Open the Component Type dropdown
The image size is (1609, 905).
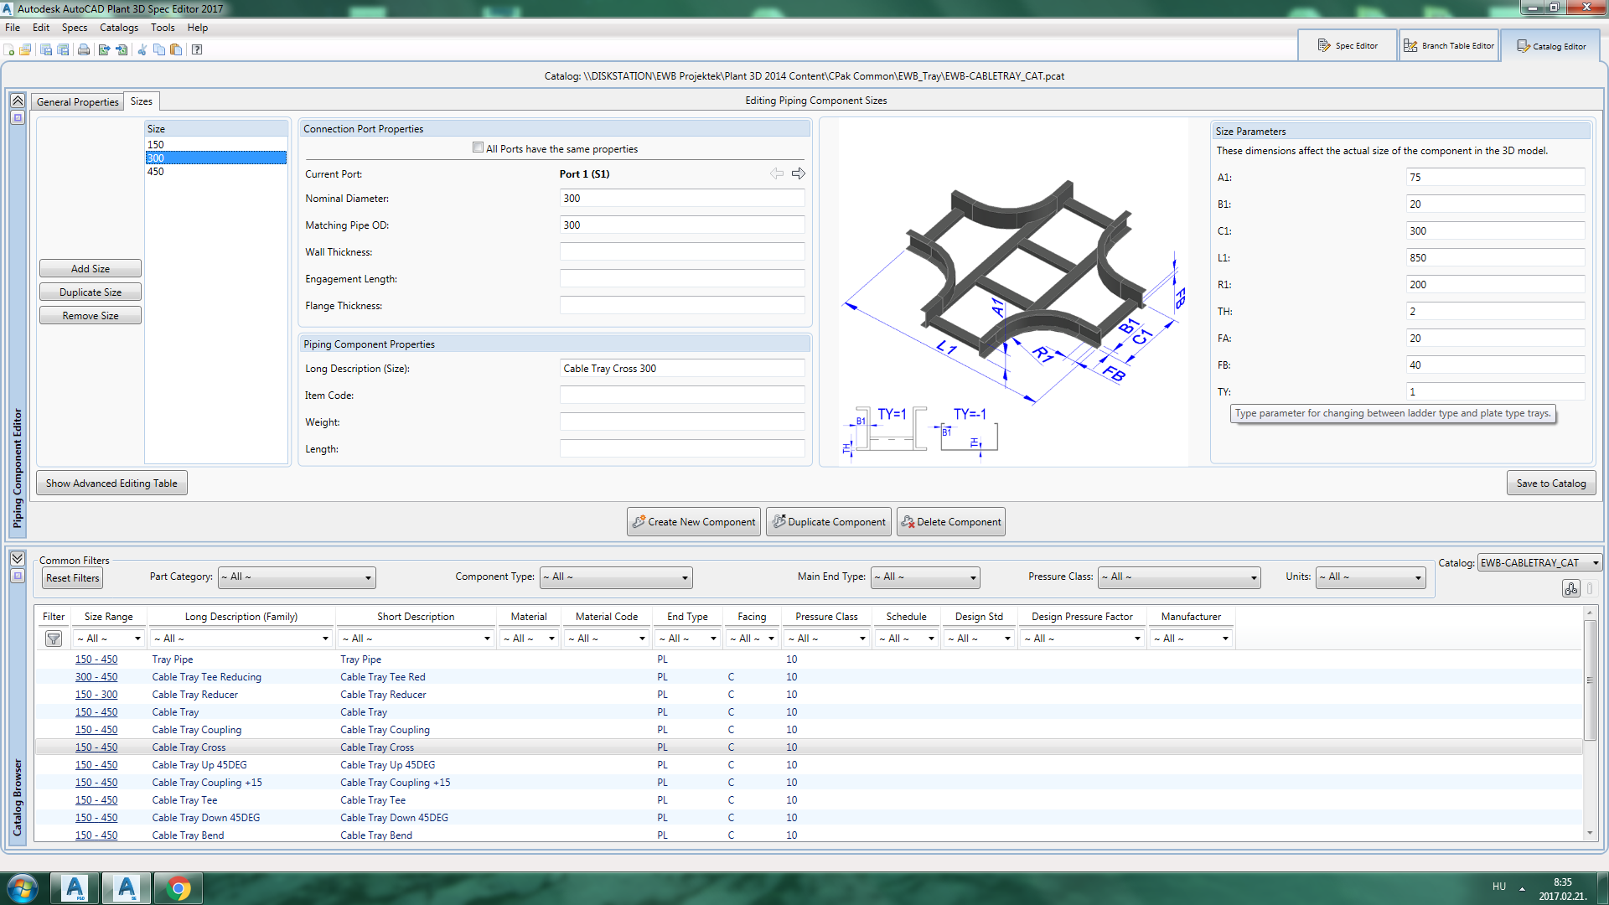[x=616, y=577]
